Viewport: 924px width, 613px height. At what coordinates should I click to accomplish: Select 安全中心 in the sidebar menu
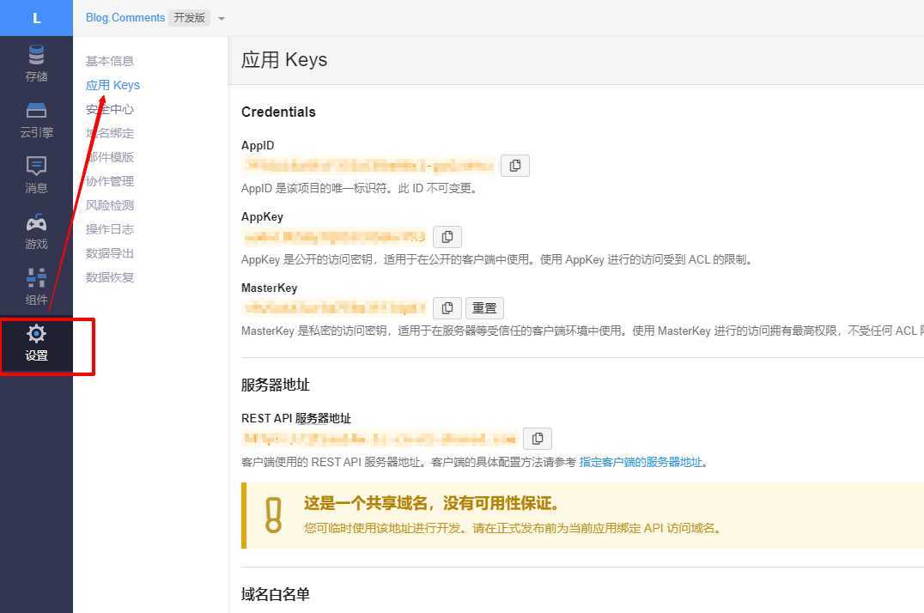point(110,109)
